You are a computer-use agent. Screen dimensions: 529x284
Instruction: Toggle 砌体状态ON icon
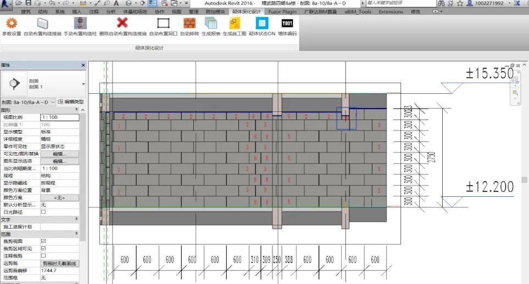click(x=262, y=23)
